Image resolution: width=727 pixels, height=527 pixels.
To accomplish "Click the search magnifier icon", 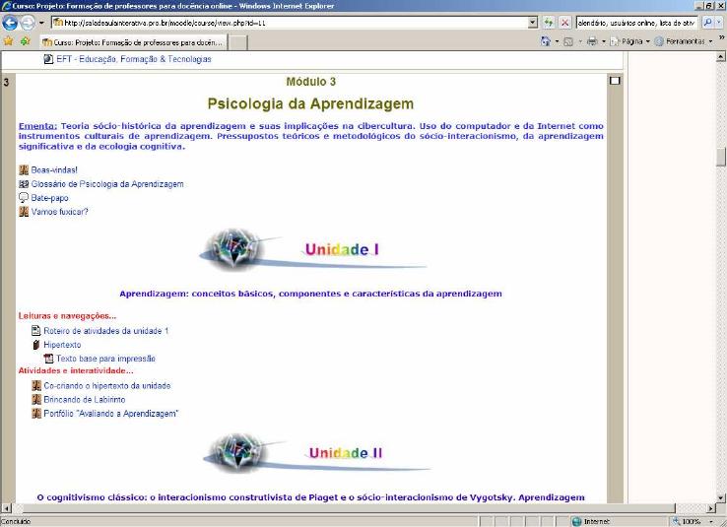I will pyautogui.click(x=708, y=22).
